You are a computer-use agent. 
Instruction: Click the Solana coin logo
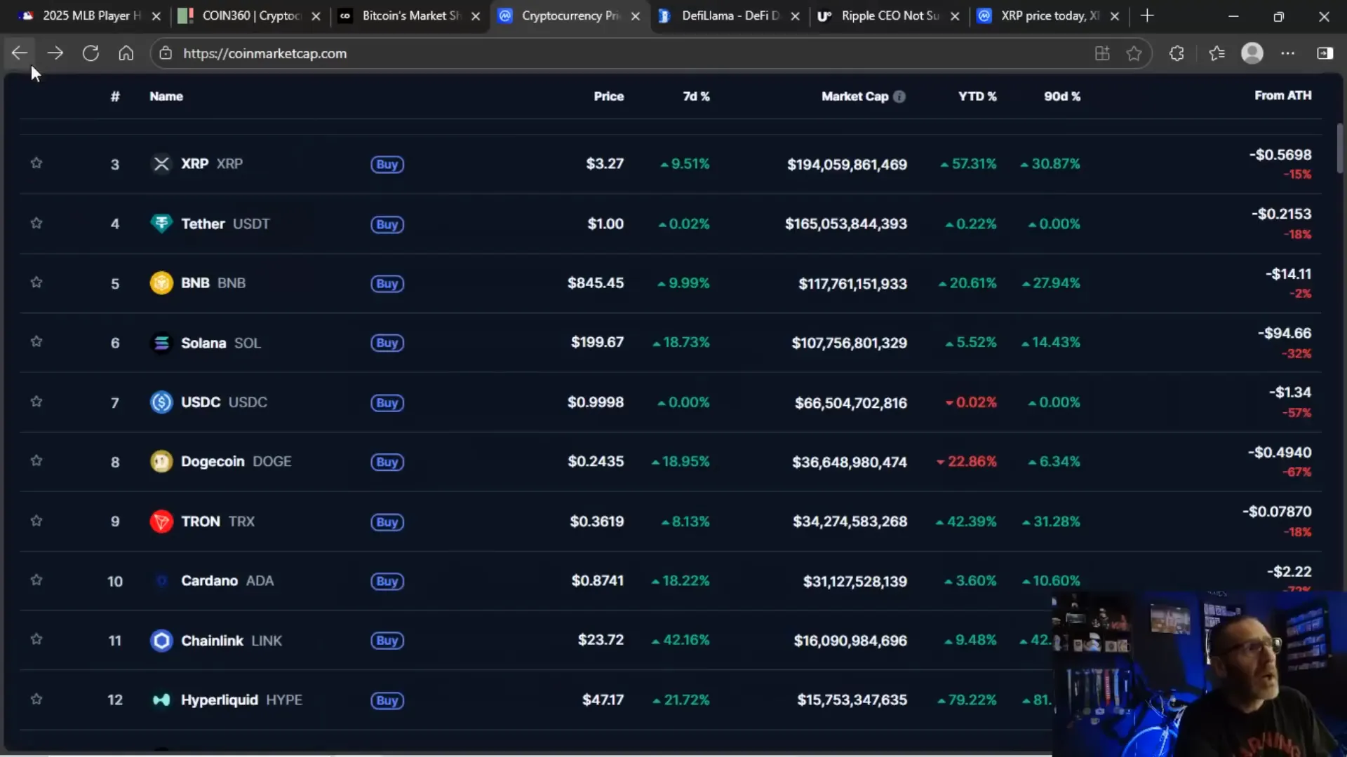point(161,343)
